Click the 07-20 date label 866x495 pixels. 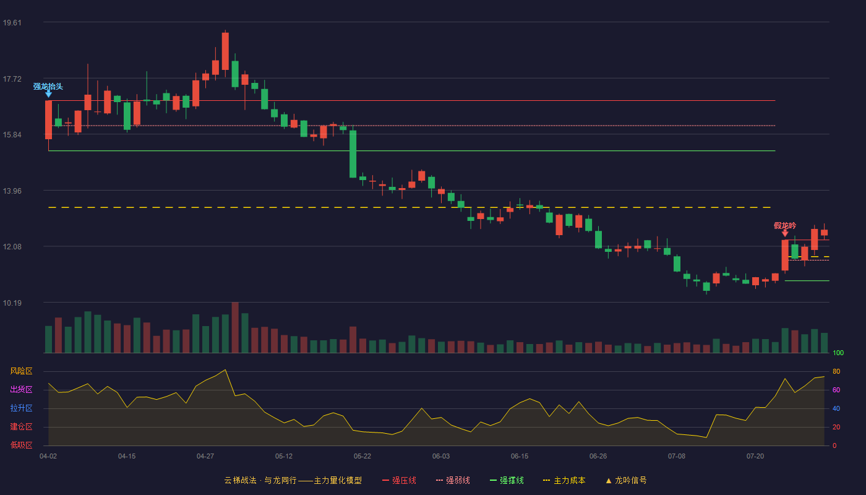pyautogui.click(x=755, y=457)
